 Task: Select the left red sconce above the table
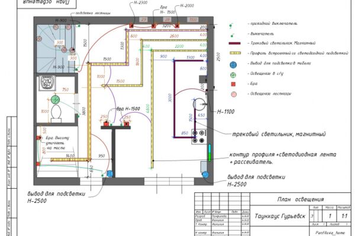pos(106,124)
